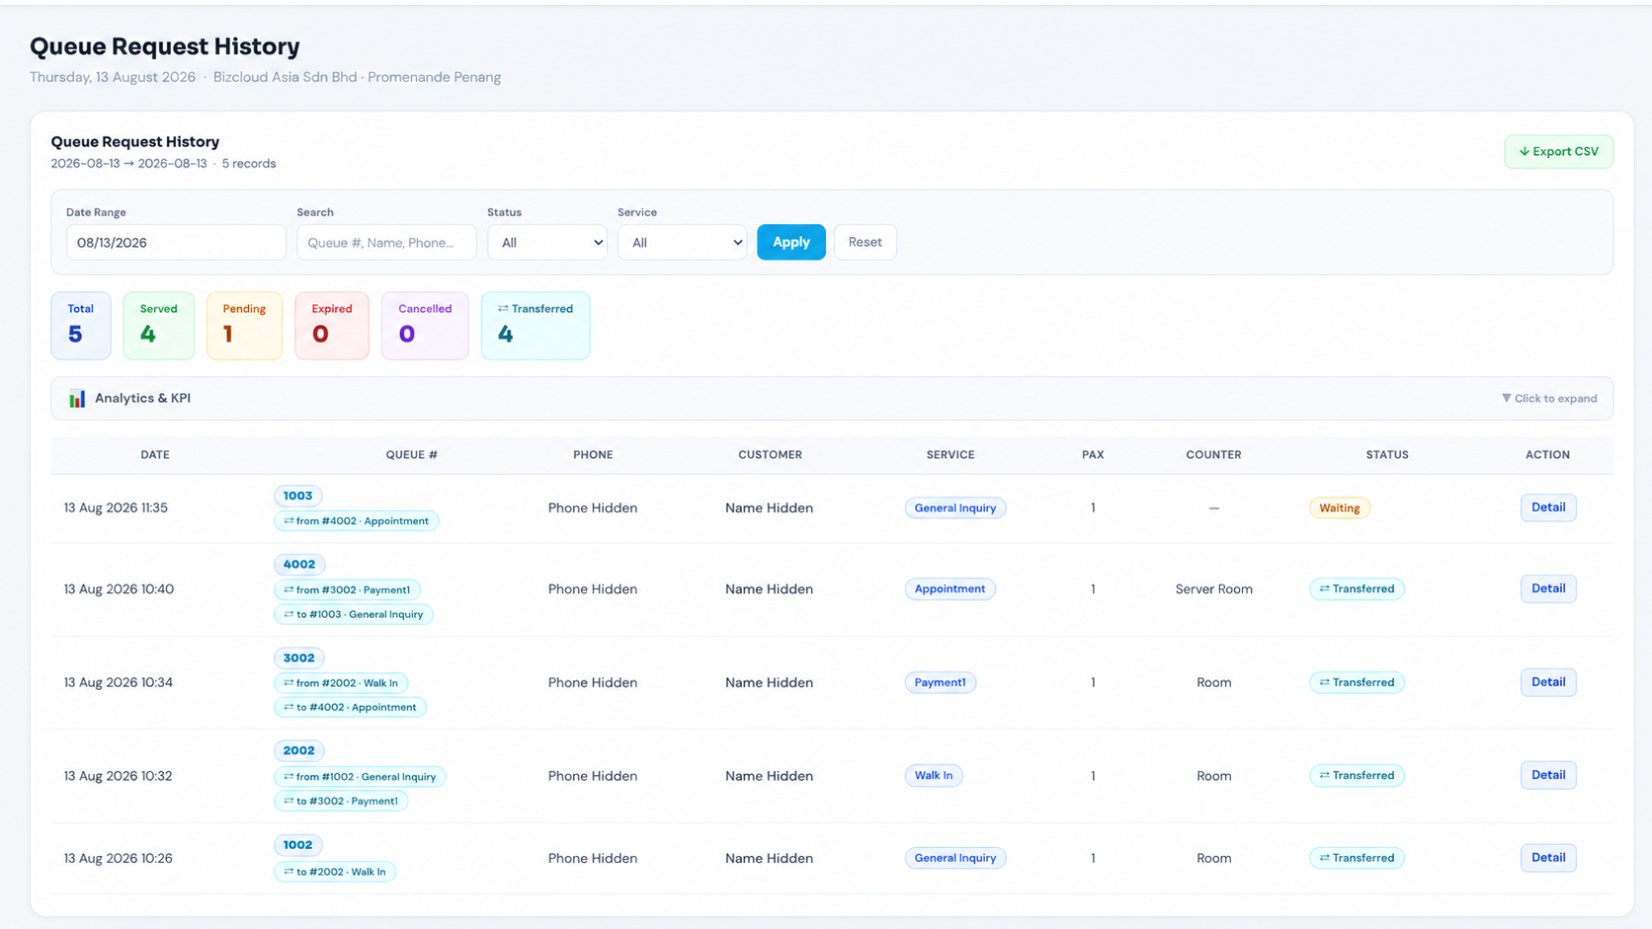Open the Service filter dropdown
The height and width of the screenshot is (929, 1652).
[x=682, y=243]
